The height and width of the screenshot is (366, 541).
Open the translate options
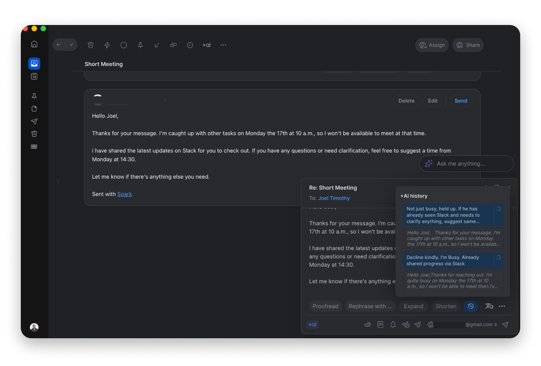489,306
